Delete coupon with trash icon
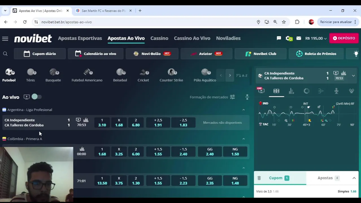This screenshot has height=203, width=361. pos(259,178)
